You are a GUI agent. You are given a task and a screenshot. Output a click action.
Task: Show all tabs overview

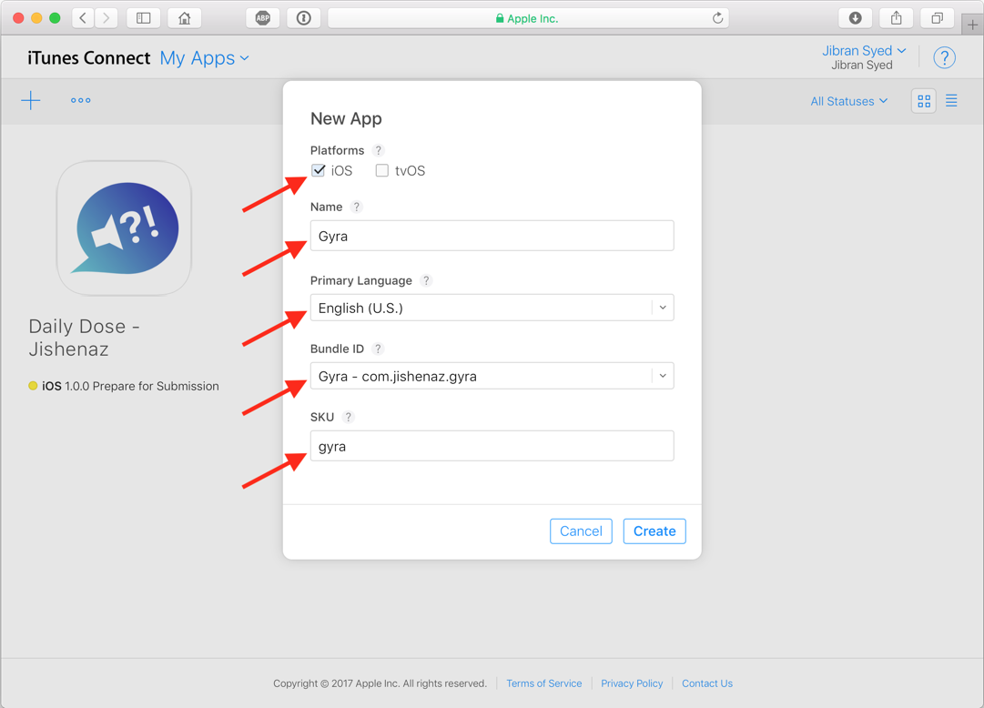pos(937,18)
